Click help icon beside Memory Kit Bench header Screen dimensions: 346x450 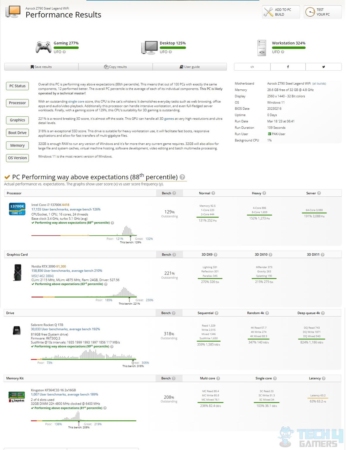[174, 378]
